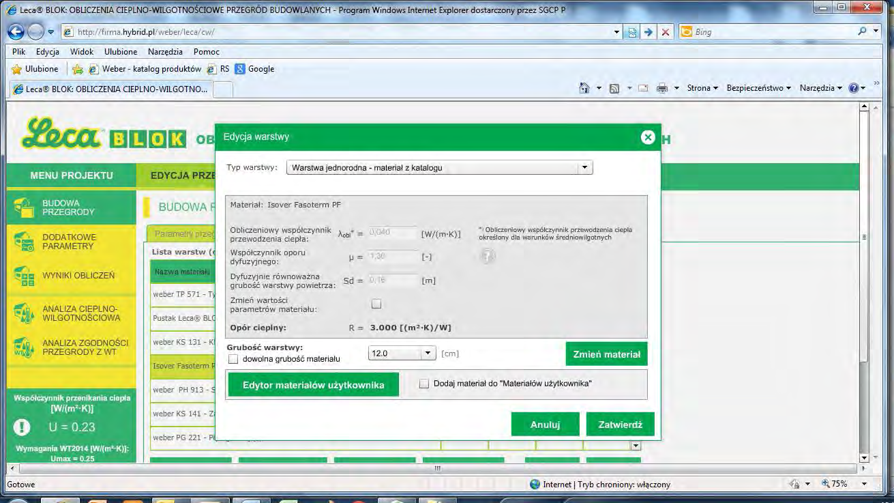
Task: Open the Plik menu
Action: (x=19, y=52)
